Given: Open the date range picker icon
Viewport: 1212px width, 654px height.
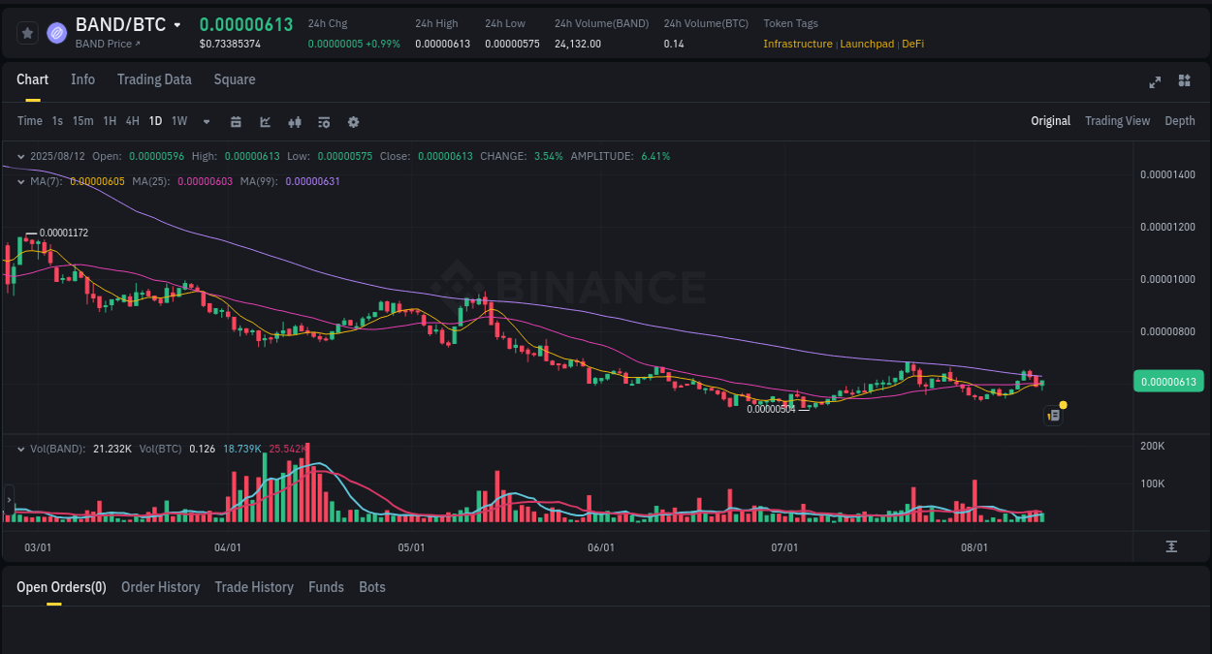Looking at the screenshot, I should [236, 121].
